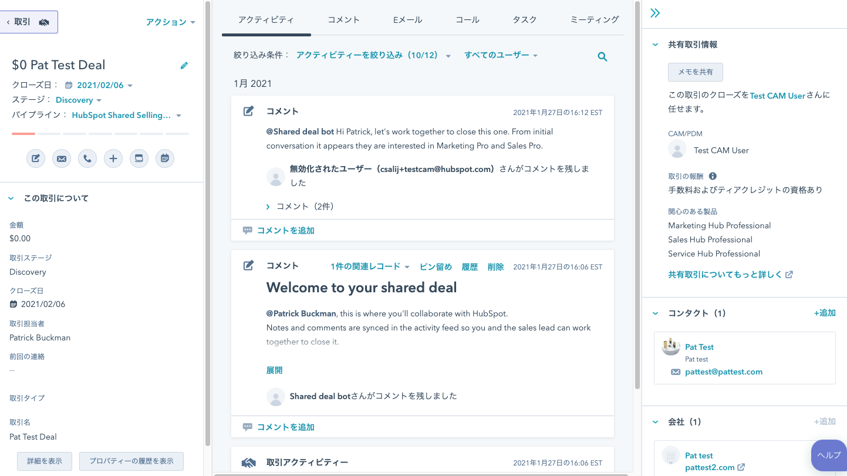Switch to ミーティング tab
This screenshot has height=476, width=847.
(x=595, y=20)
